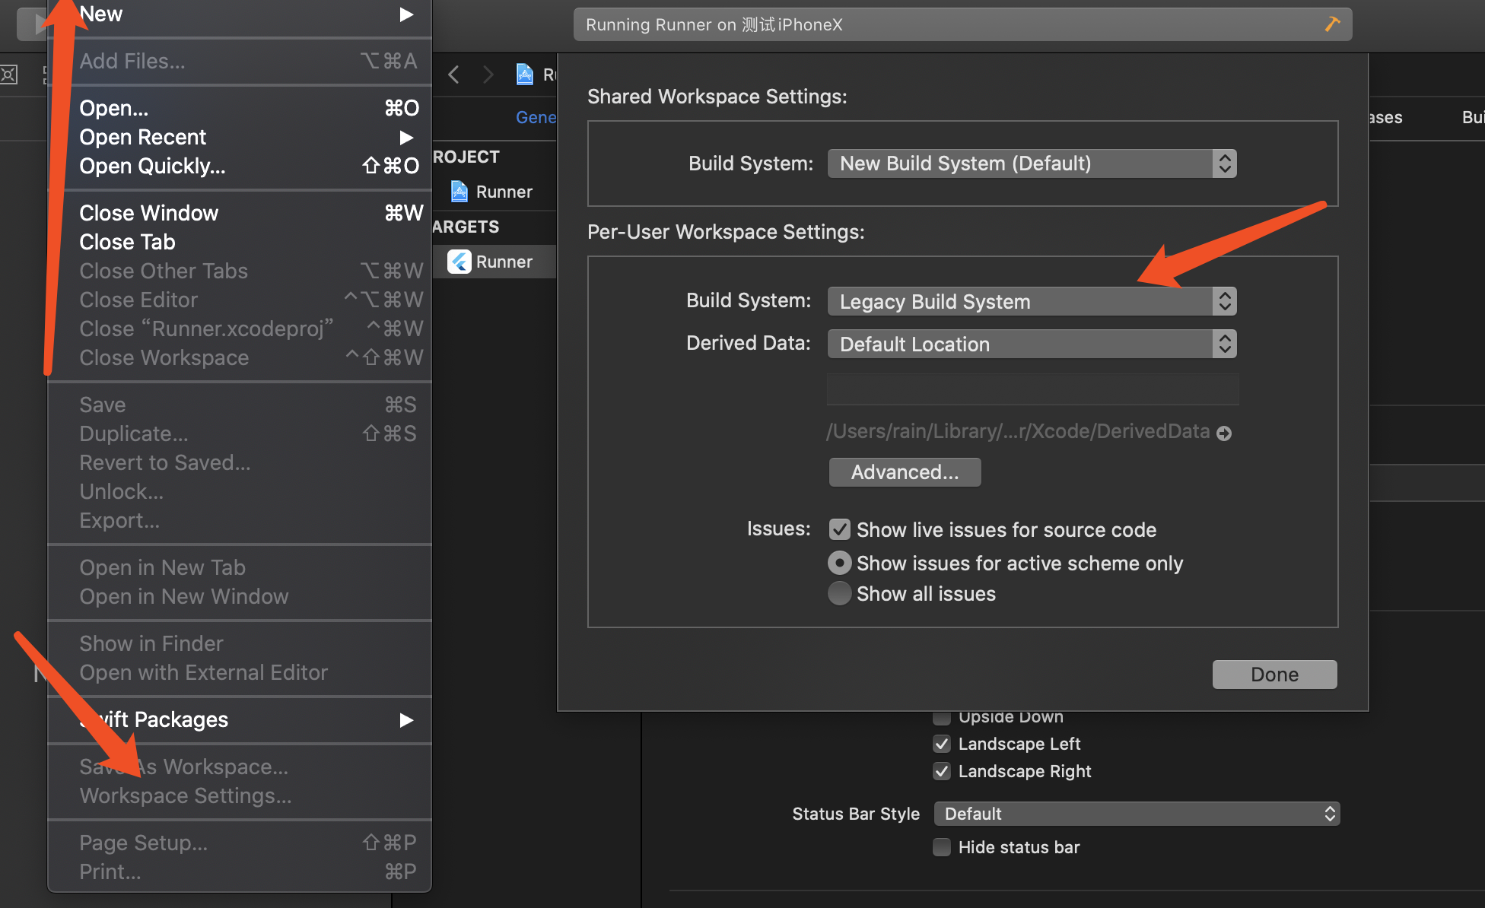Image resolution: width=1485 pixels, height=908 pixels.
Task: Choose Close Tab menu item
Action: [240, 242]
